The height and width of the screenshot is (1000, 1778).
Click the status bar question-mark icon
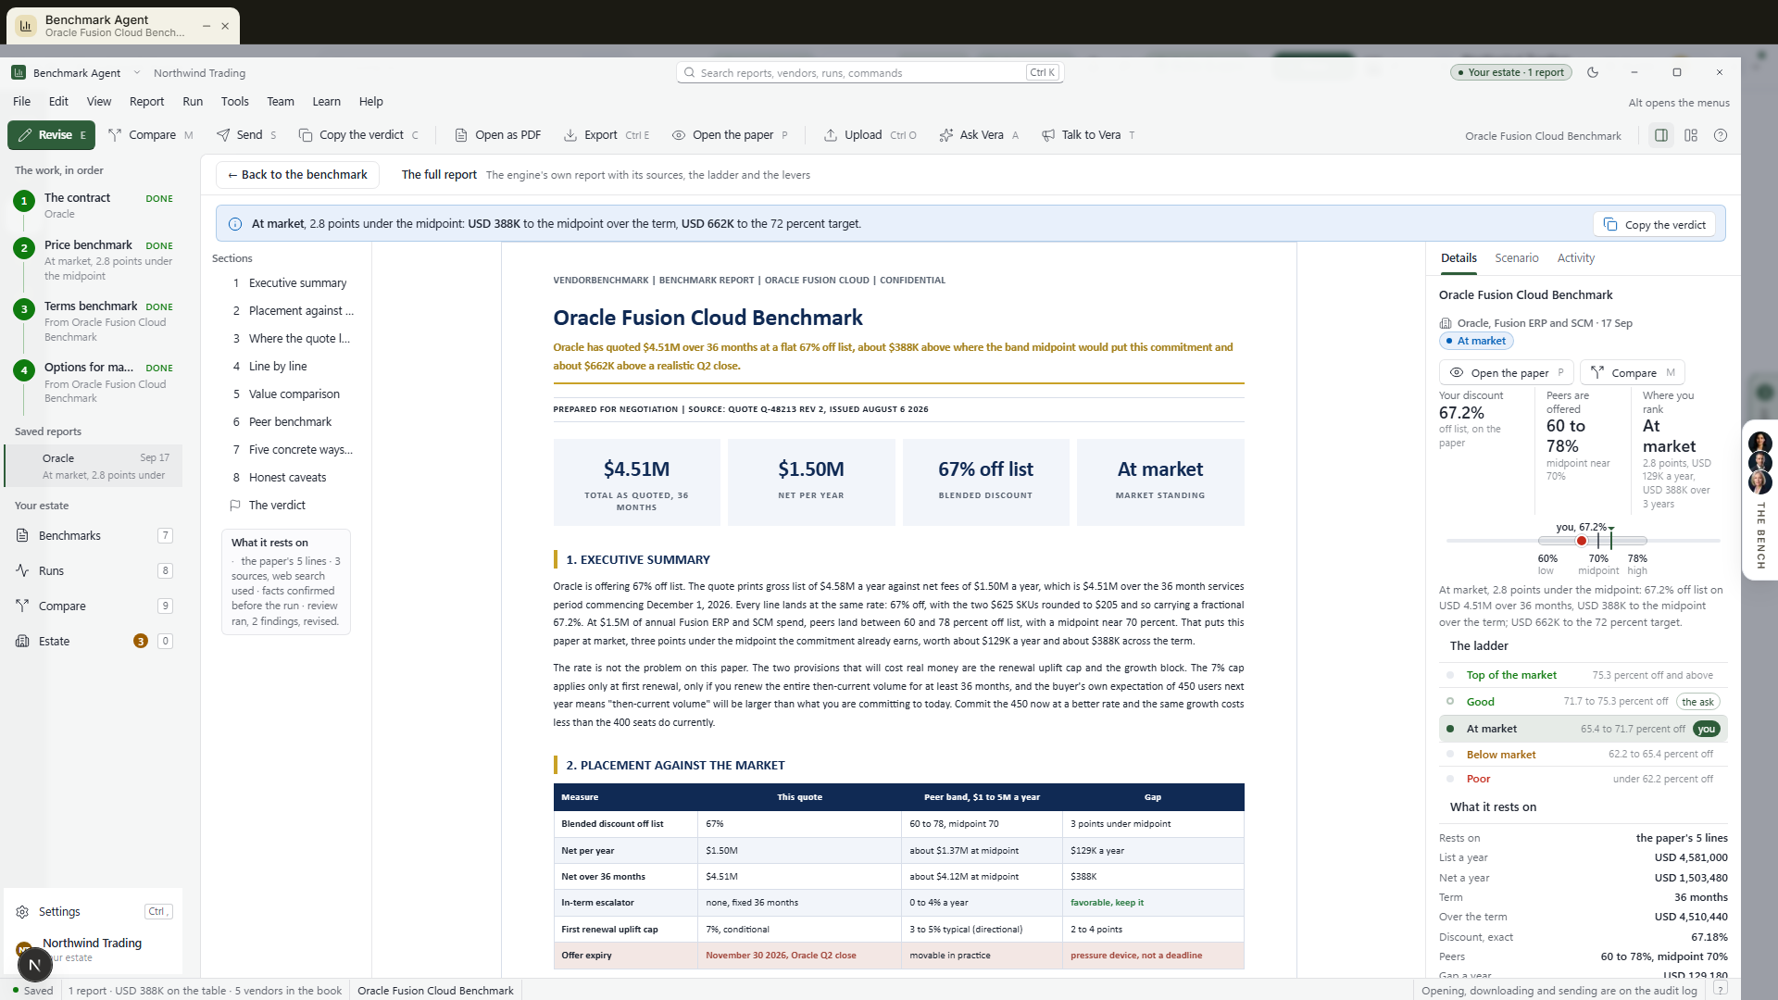[1721, 990]
